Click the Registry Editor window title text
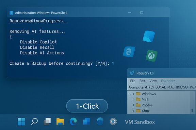This screenshot has height=130, width=196. click(145, 73)
